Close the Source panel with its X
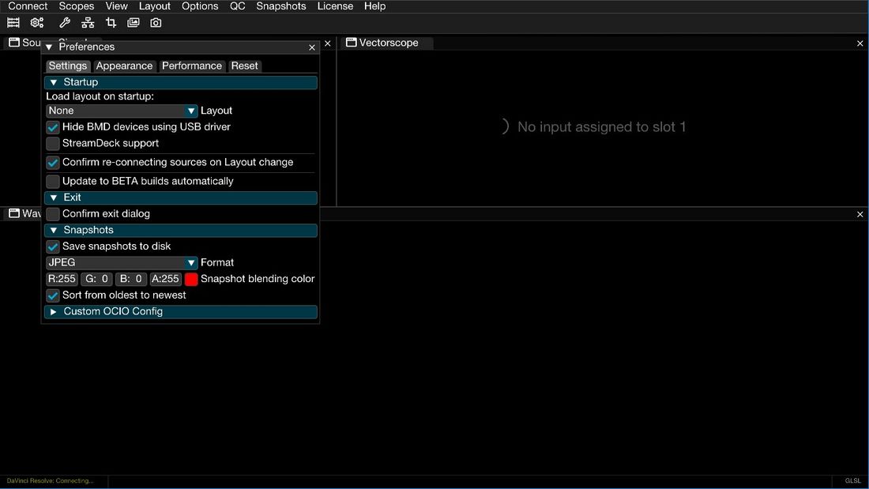This screenshot has height=489, width=869. pyautogui.click(x=328, y=43)
